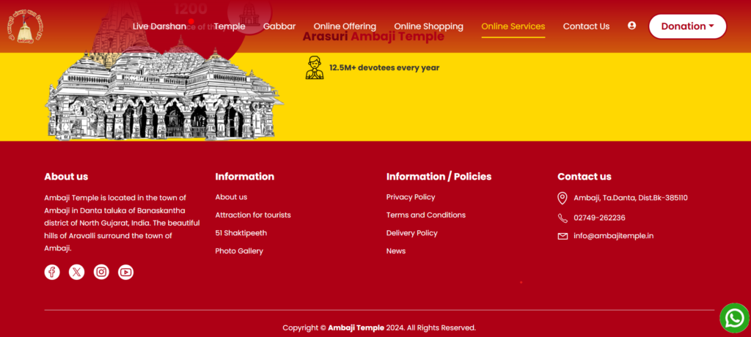Open the Live Darshan menu
The width and height of the screenshot is (751, 337).
[x=159, y=26]
